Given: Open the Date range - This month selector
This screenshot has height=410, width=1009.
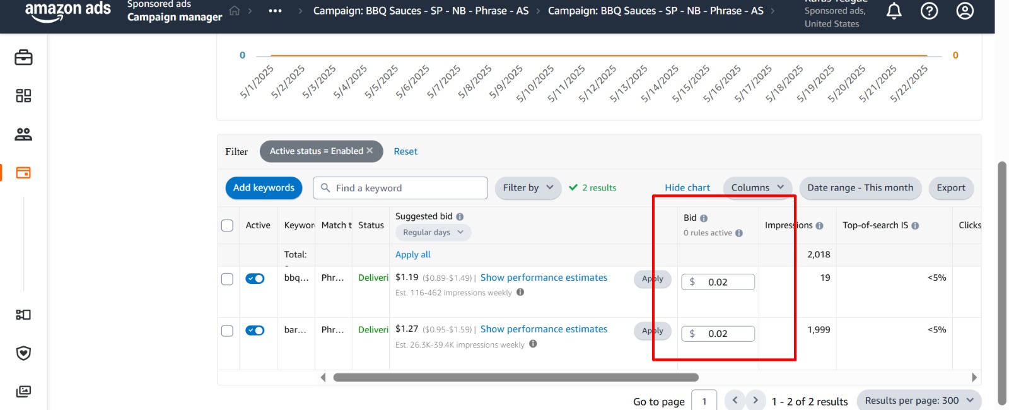Looking at the screenshot, I should [860, 188].
